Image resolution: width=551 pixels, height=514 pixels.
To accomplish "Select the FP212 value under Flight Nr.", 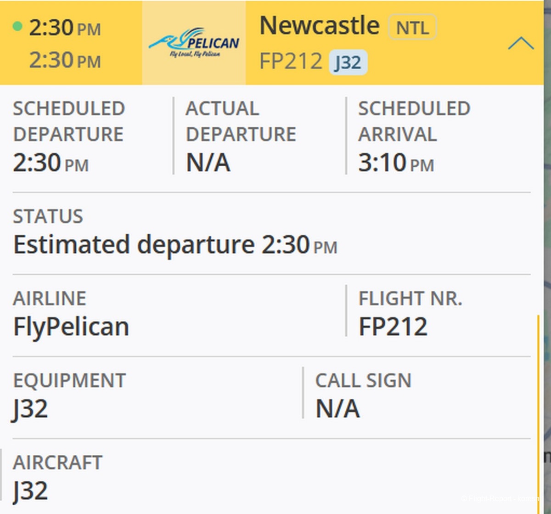I will (393, 327).
